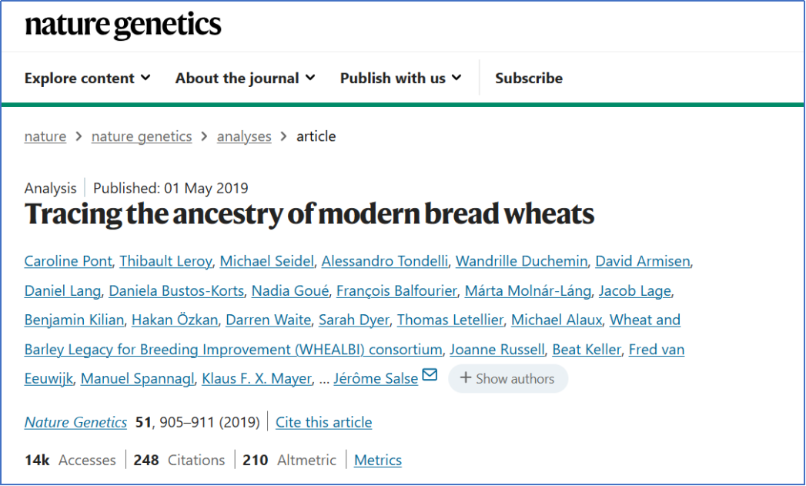This screenshot has width=806, height=486.
Task: Open the WHEALBI consortium link
Action: click(x=233, y=349)
